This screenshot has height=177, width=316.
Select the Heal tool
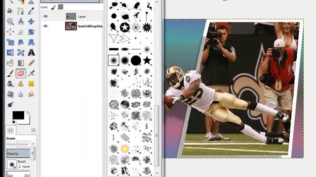(31, 84)
